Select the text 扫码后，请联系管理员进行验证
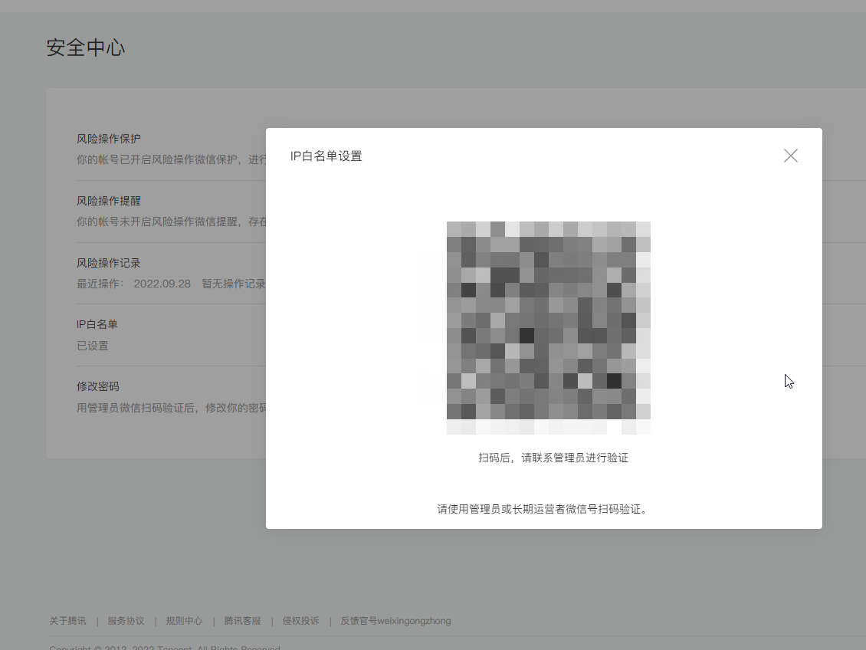 [553, 458]
